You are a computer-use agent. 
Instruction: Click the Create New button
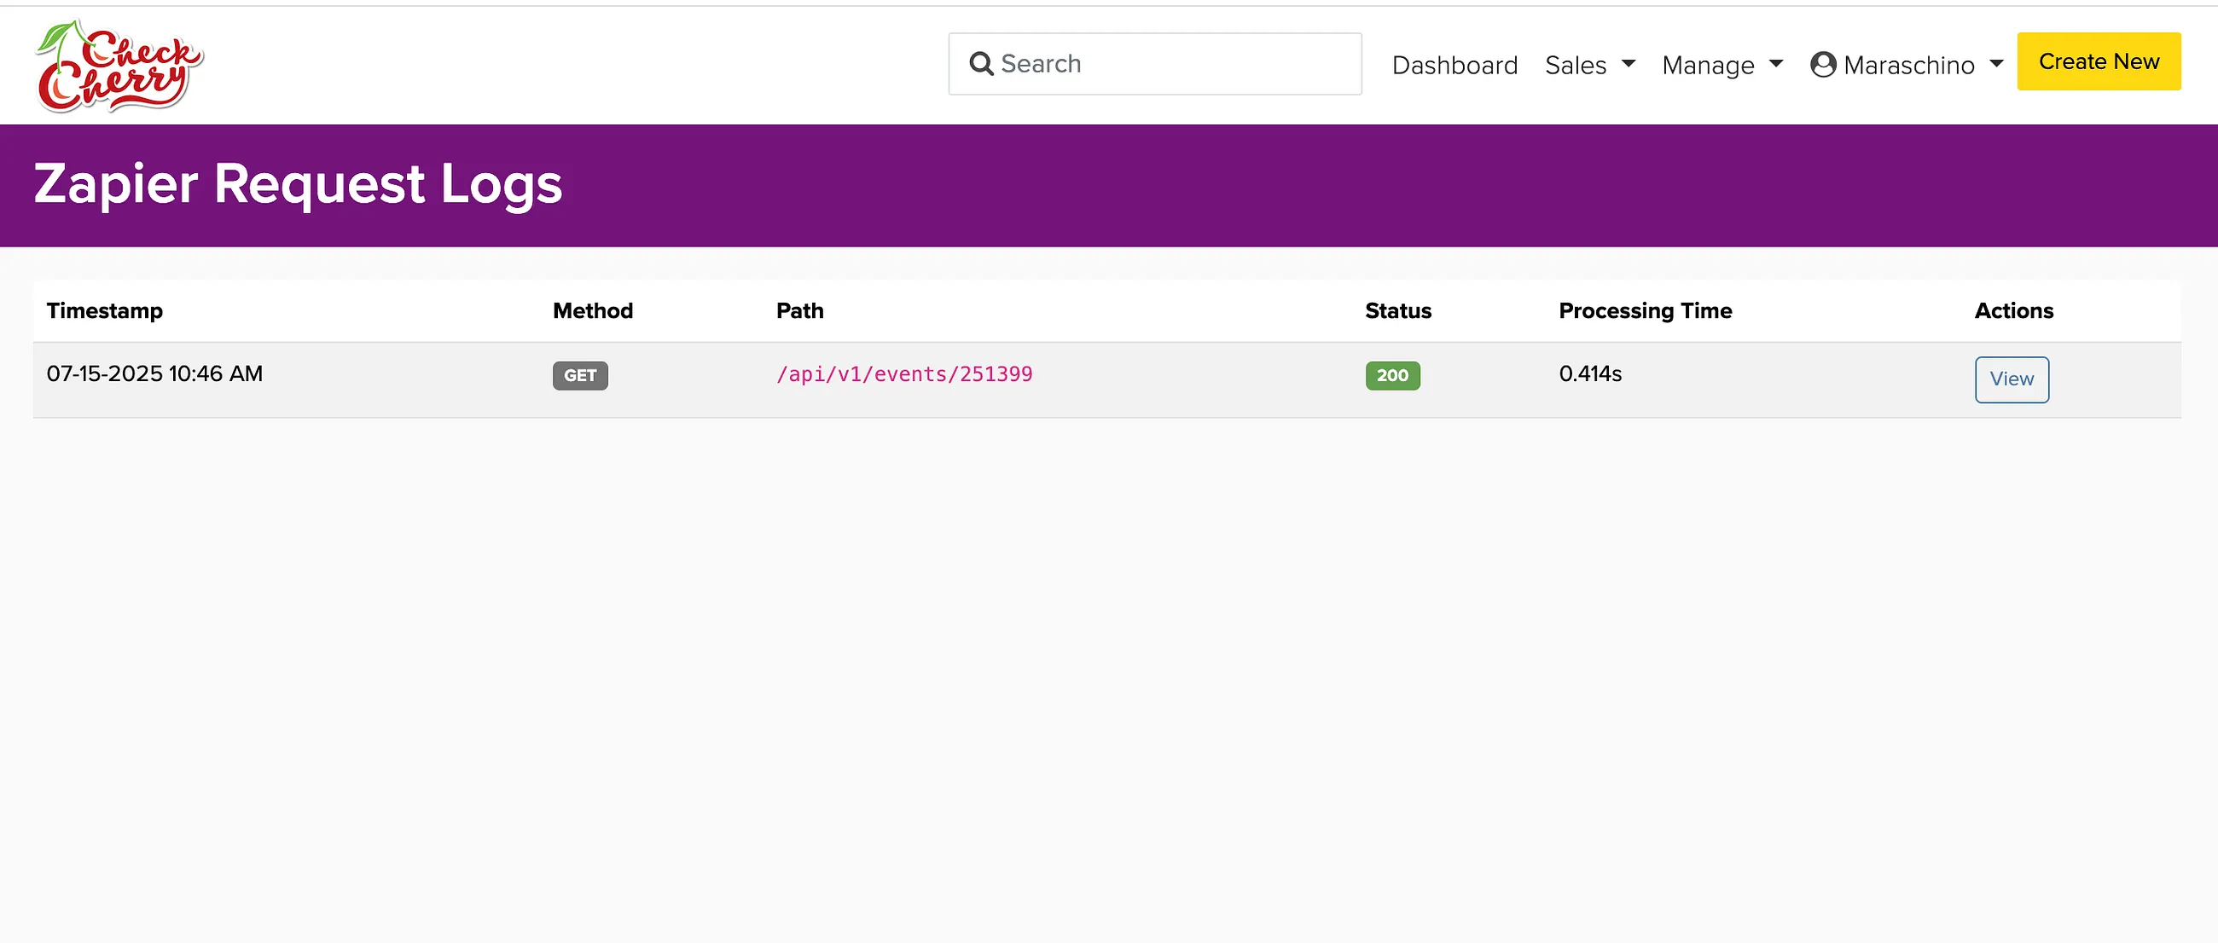(x=2099, y=61)
